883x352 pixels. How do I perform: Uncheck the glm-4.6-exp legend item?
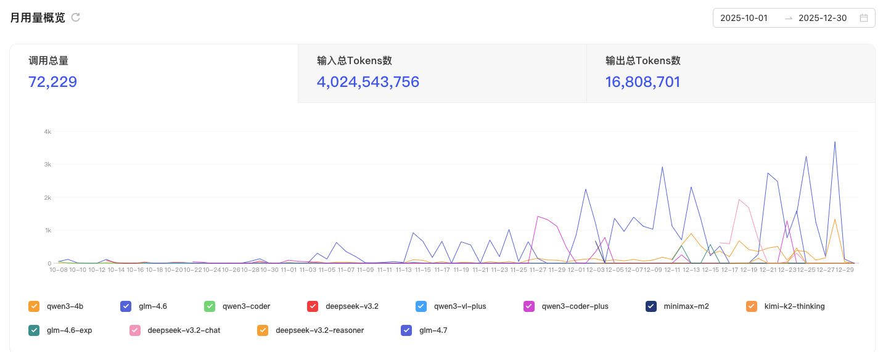[x=34, y=330]
